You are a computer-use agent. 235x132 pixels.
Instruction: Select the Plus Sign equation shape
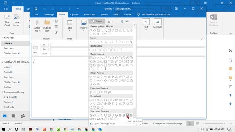click(x=91, y=92)
